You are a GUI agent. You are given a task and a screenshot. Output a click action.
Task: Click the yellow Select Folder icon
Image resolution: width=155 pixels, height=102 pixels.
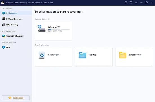[123, 55]
